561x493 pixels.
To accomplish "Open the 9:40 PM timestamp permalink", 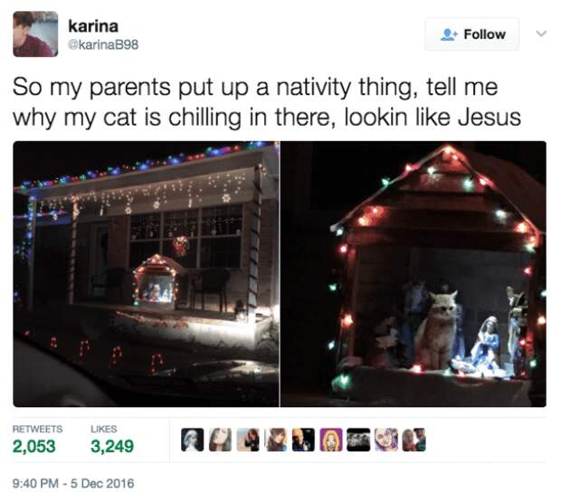I will pyautogui.click(x=73, y=483).
